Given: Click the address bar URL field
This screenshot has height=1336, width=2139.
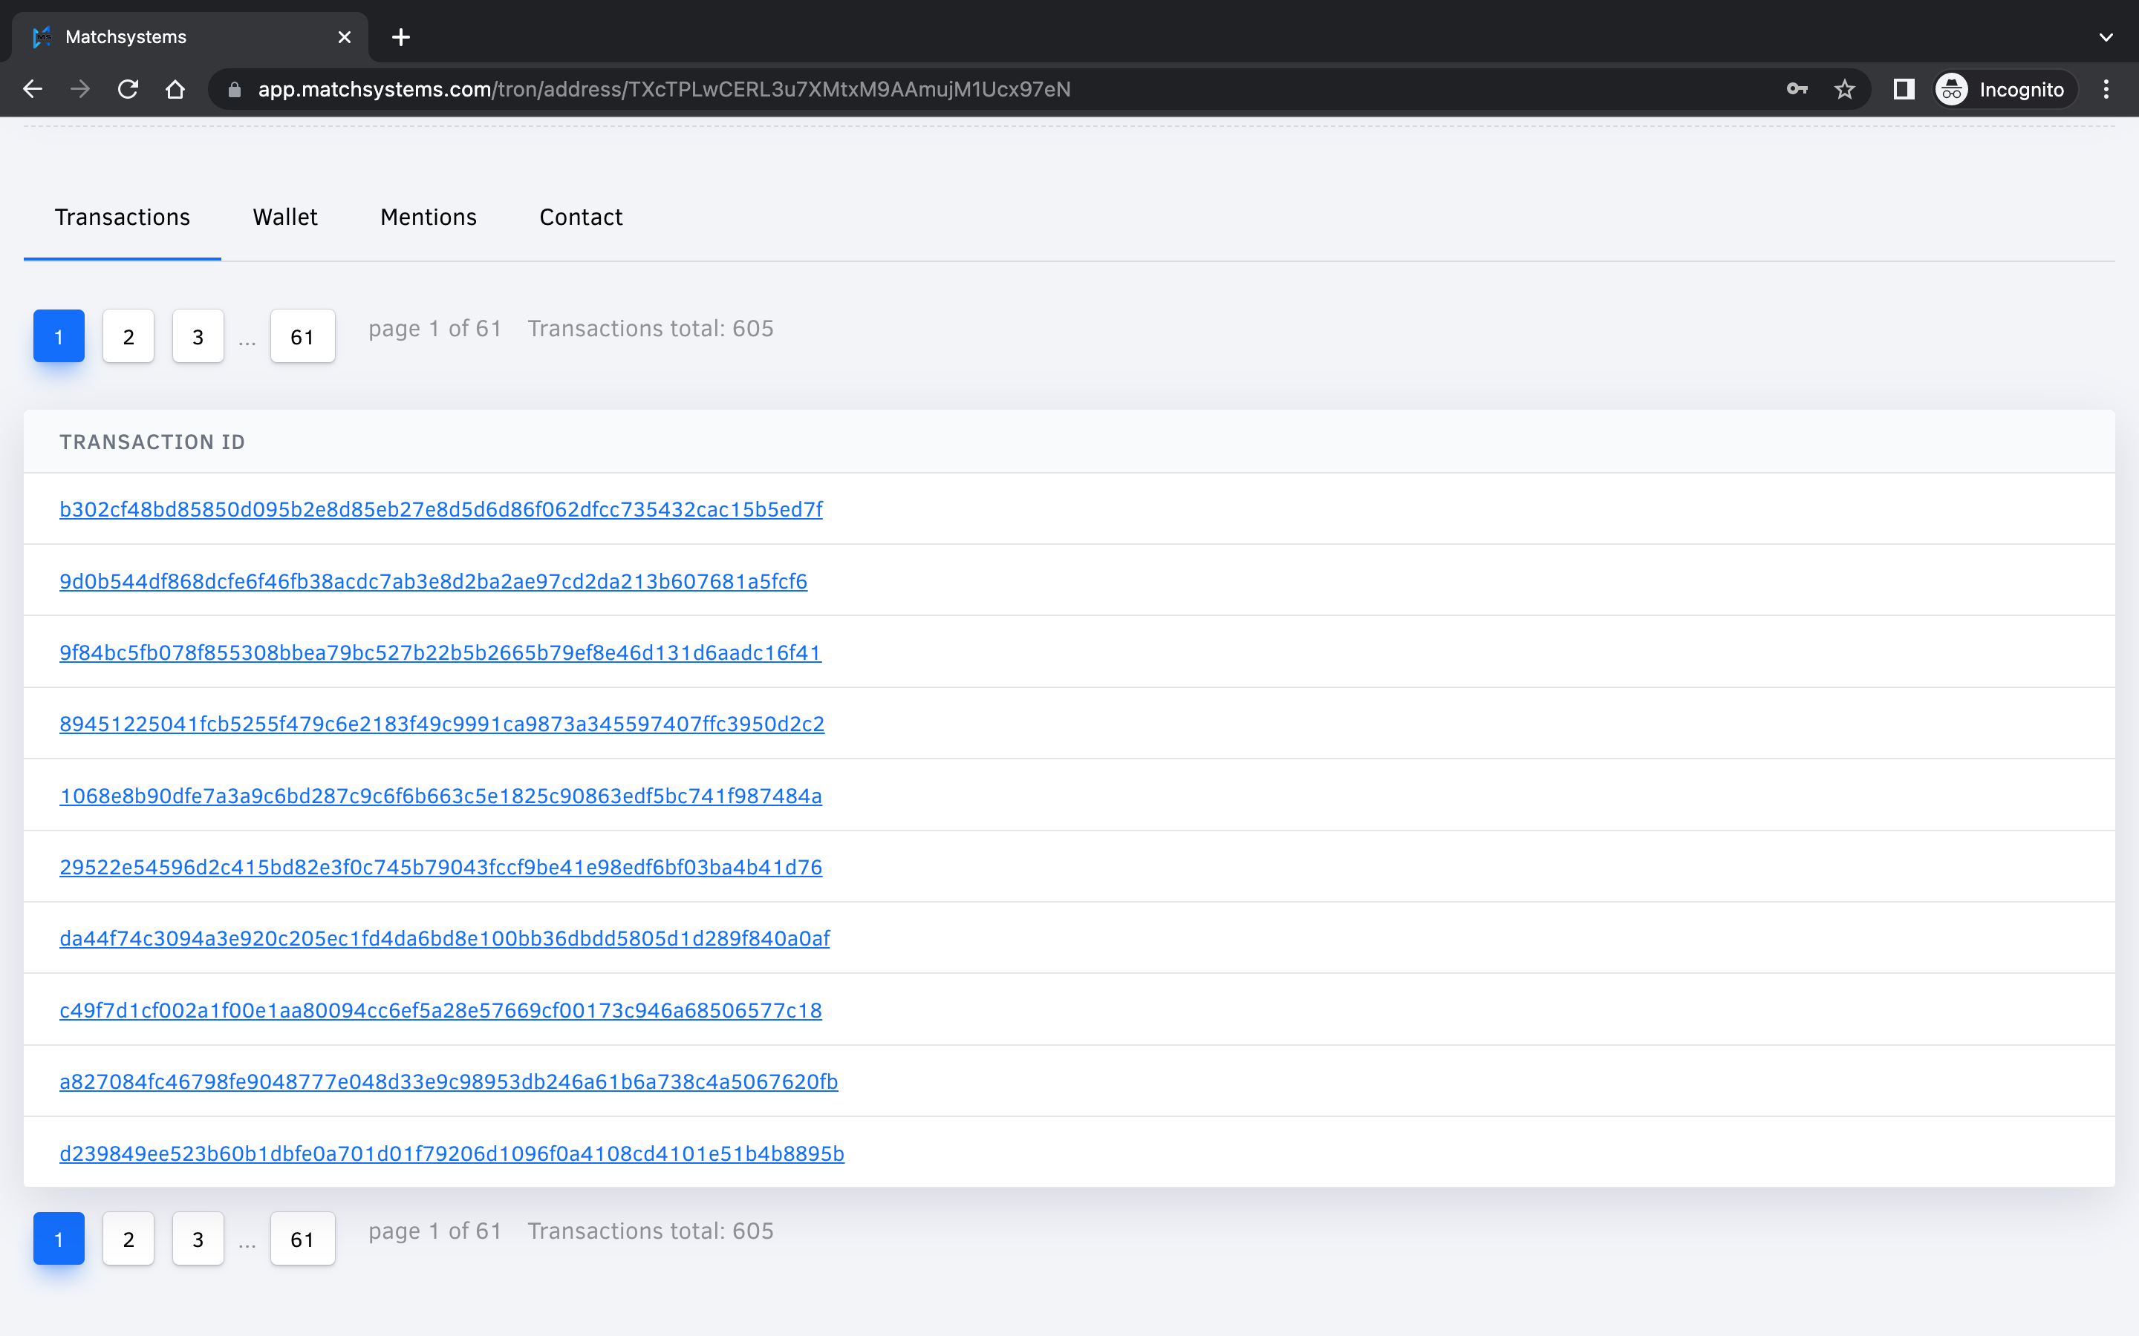Looking at the screenshot, I should 663,89.
